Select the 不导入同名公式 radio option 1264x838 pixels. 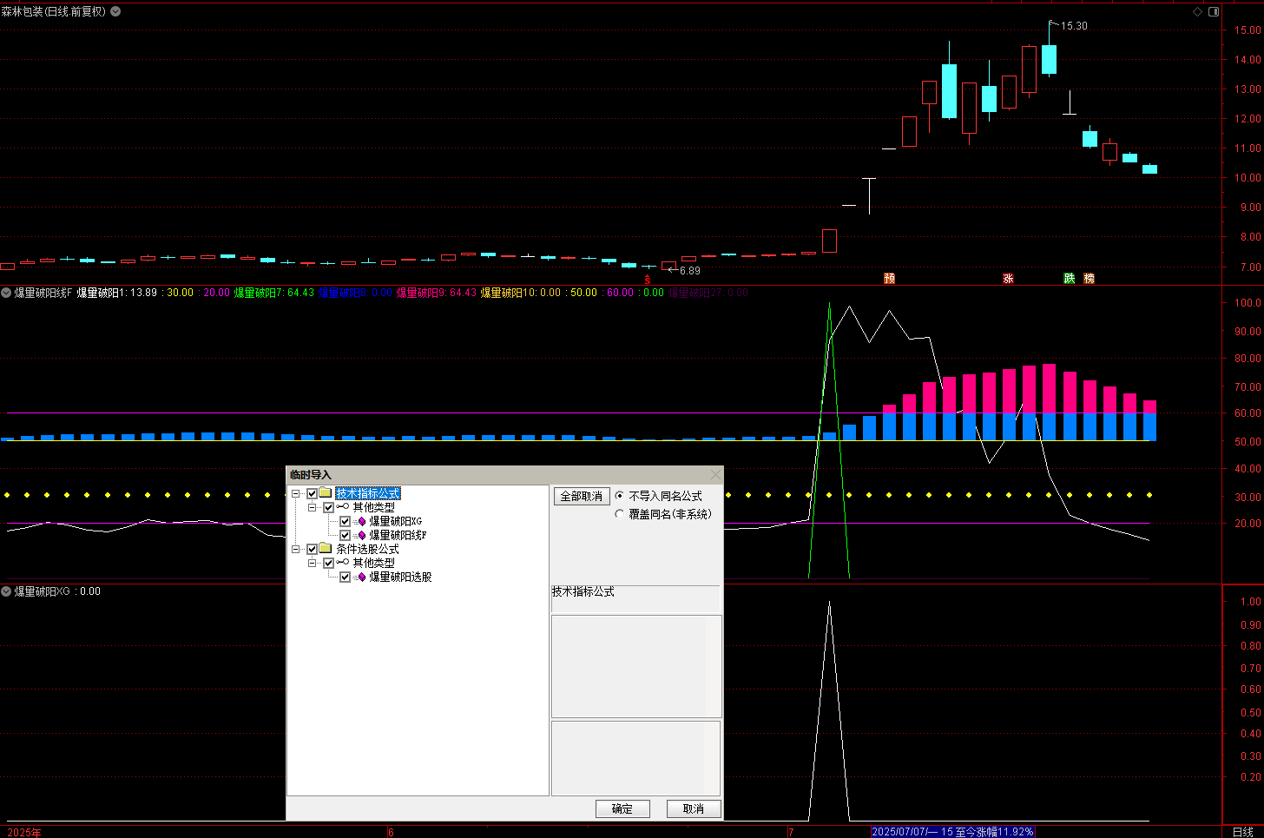coord(619,496)
